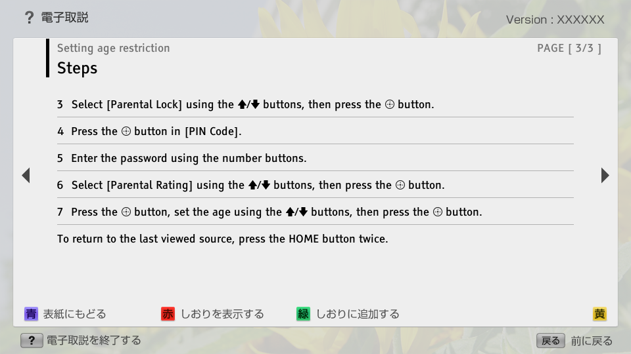Viewport: 631px width, 354px height.
Task: Click the 戻る back key
Action: (x=550, y=340)
